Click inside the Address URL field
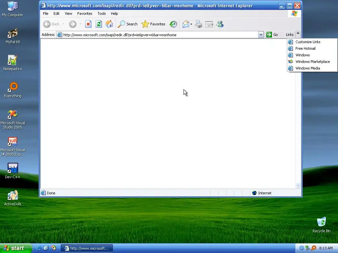Image resolution: width=338 pixels, height=253 pixels. (160, 35)
